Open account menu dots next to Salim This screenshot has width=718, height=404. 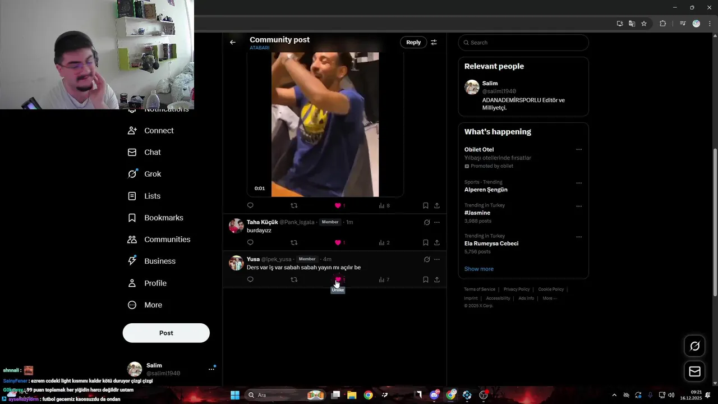point(211,369)
